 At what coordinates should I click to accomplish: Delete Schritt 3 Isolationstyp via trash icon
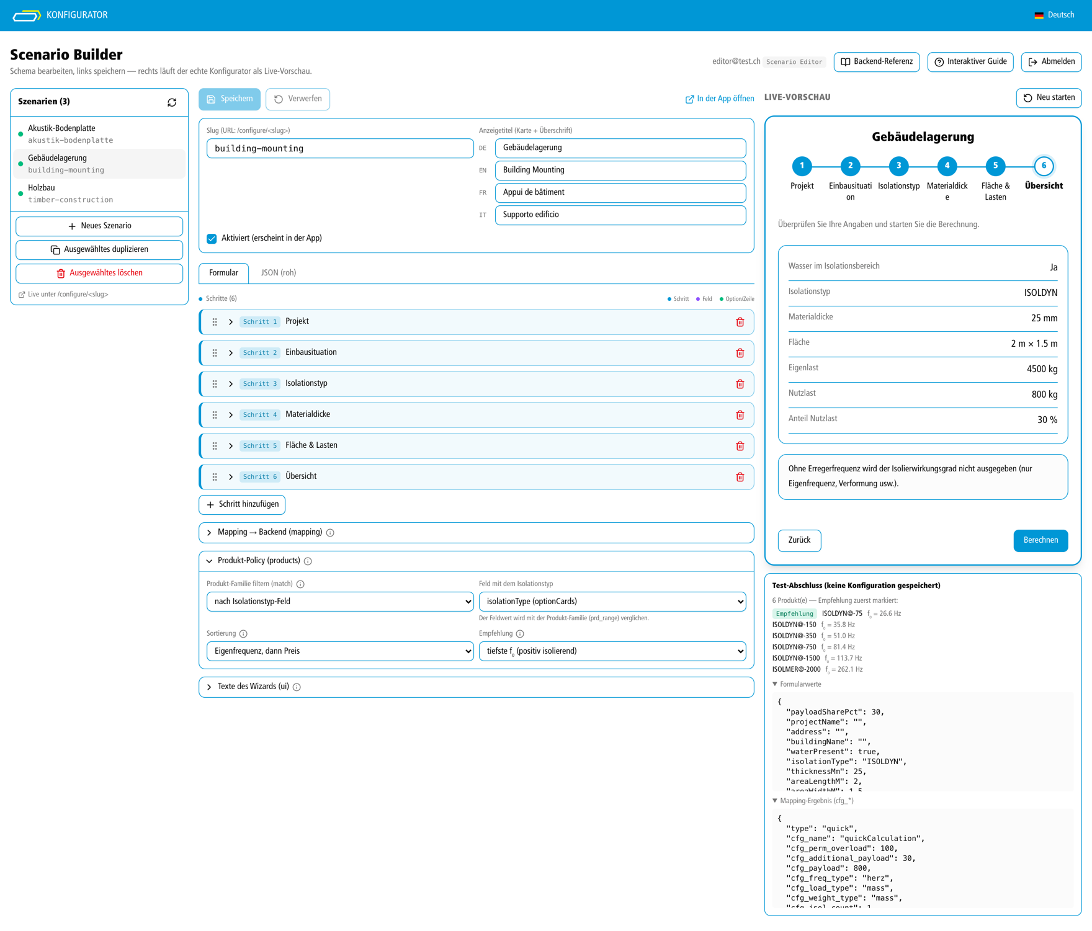tap(740, 384)
